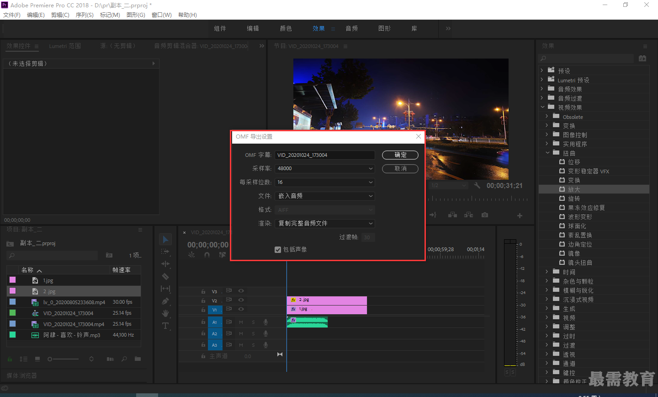Select the Track Select Forward tool
Viewport: 658px width, 397px height.
tap(165, 252)
